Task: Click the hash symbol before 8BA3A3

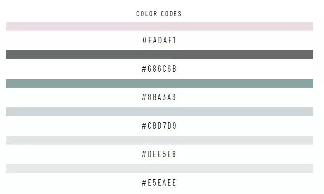Action: (x=145, y=97)
